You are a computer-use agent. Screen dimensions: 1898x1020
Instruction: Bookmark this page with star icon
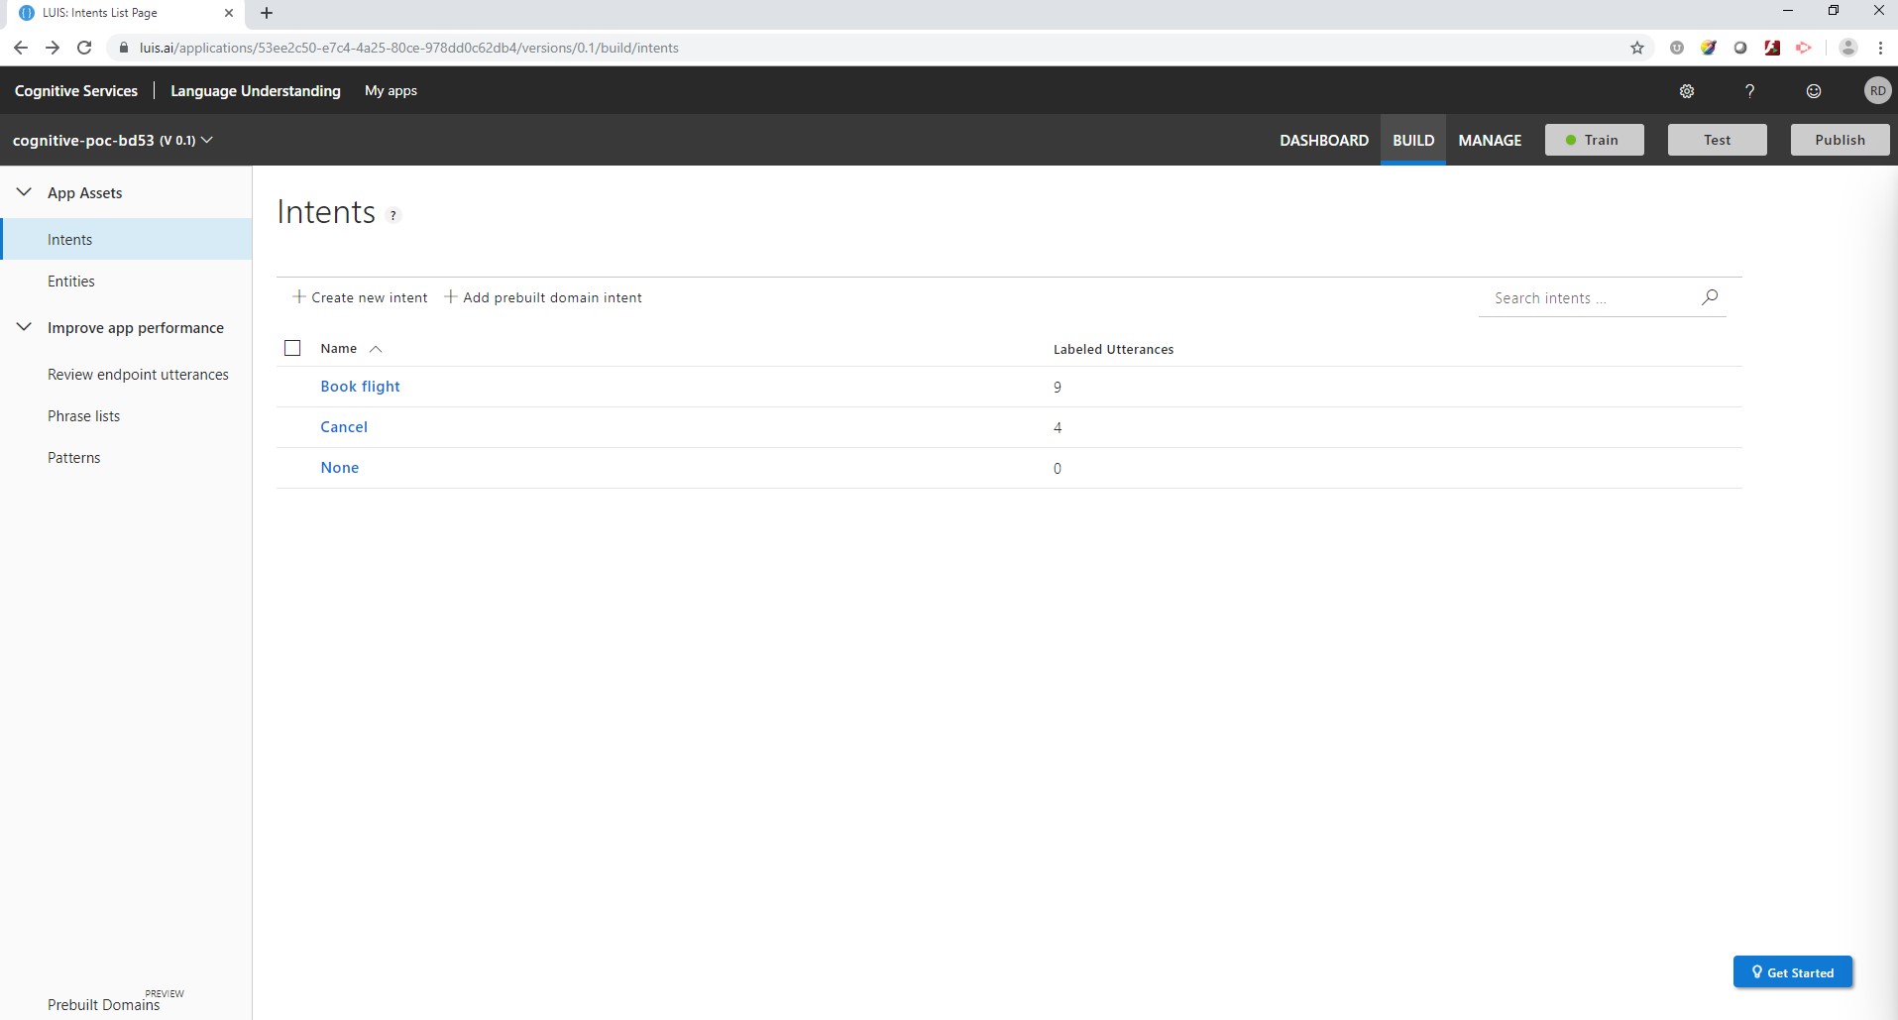coord(1636,48)
